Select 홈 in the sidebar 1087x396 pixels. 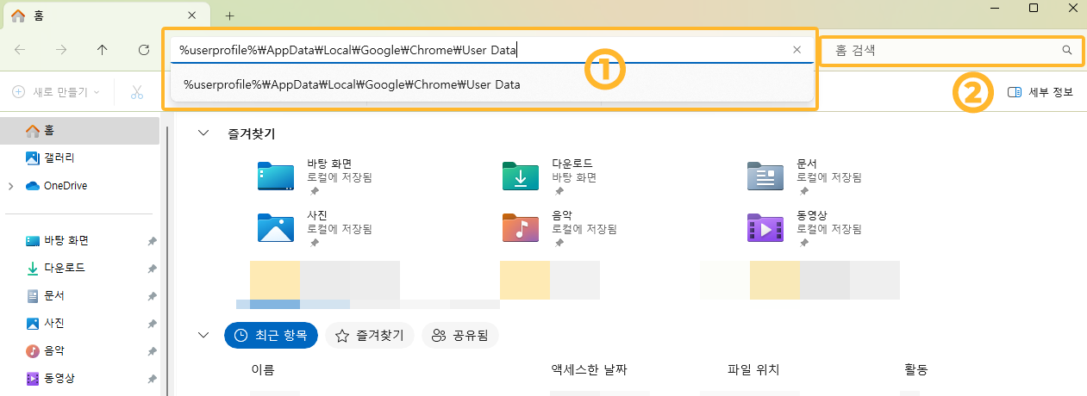pos(81,131)
